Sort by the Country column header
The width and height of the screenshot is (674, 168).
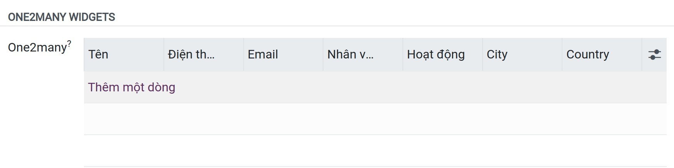[602, 55]
